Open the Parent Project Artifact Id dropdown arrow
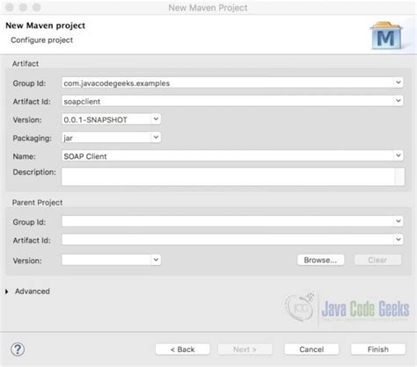Image resolution: width=417 pixels, height=367 pixels. click(399, 240)
